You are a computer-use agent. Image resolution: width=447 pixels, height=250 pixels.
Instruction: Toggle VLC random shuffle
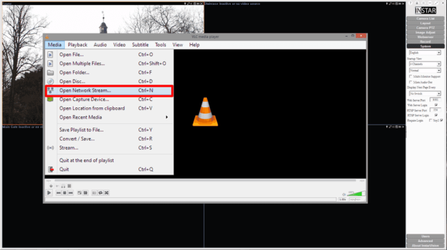click(106, 193)
